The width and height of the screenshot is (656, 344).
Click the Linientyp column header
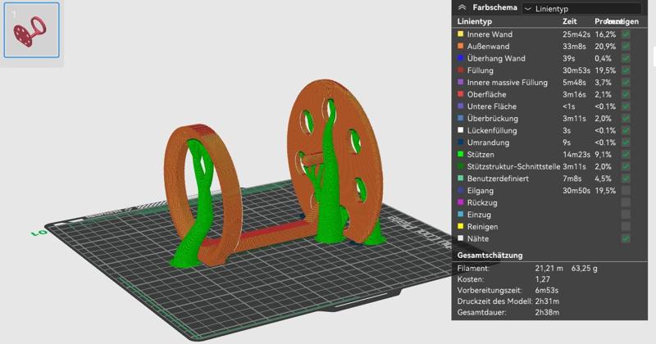point(475,21)
